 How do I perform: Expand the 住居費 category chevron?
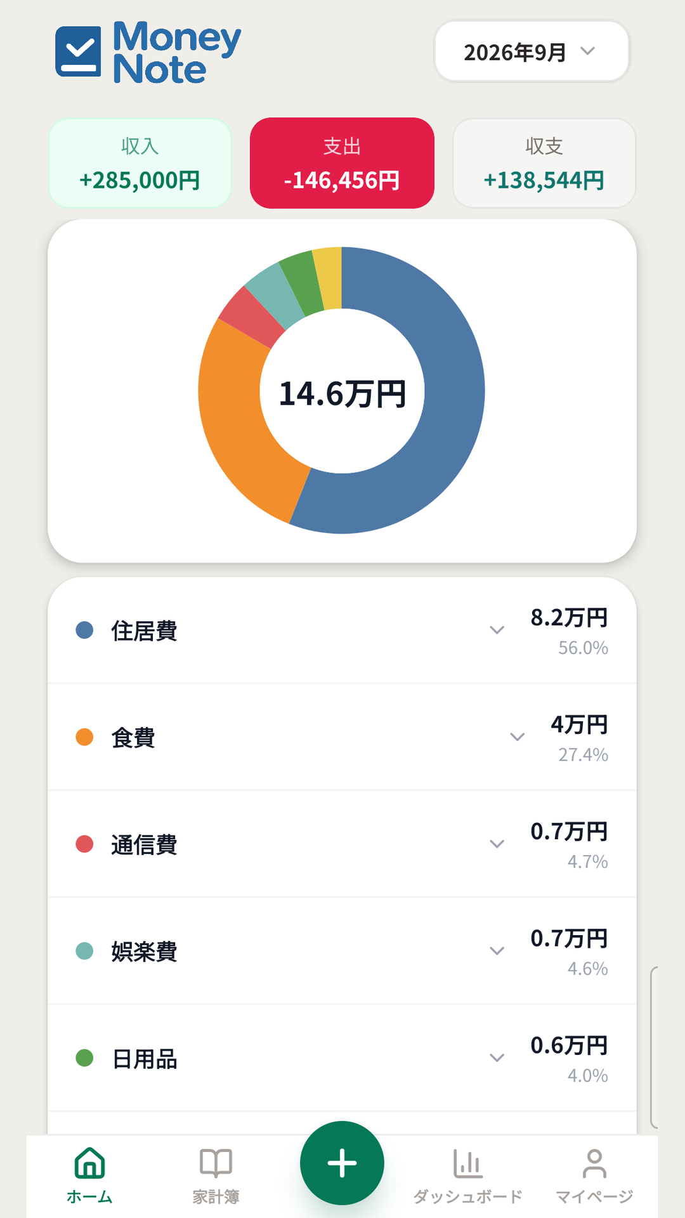click(497, 630)
